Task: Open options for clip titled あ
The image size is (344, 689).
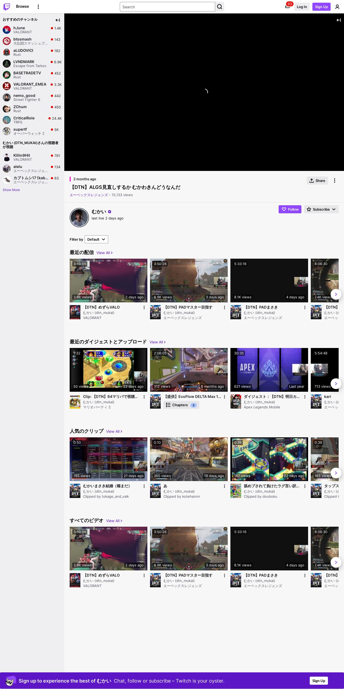Action: (x=225, y=486)
